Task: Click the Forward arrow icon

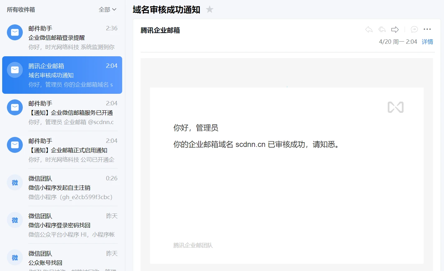Action: click(395, 29)
